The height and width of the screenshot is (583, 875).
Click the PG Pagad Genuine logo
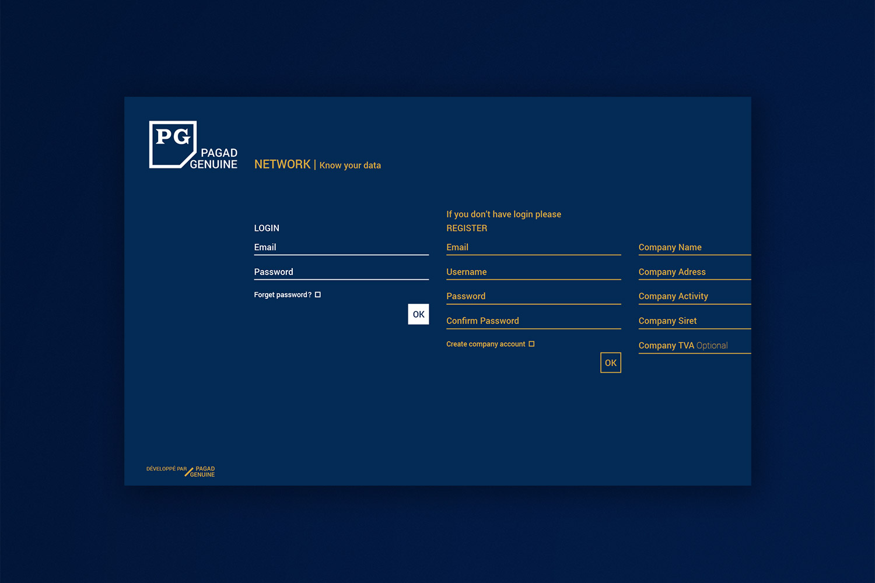click(192, 145)
